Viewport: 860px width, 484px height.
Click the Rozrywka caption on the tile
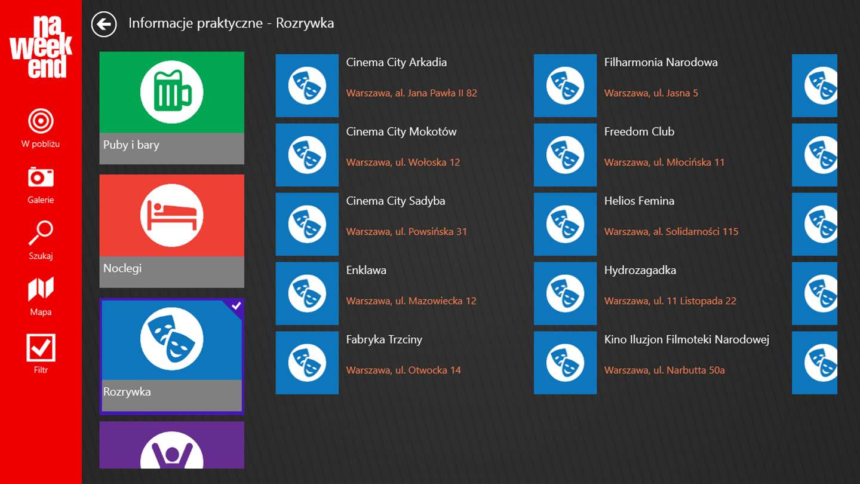[127, 392]
